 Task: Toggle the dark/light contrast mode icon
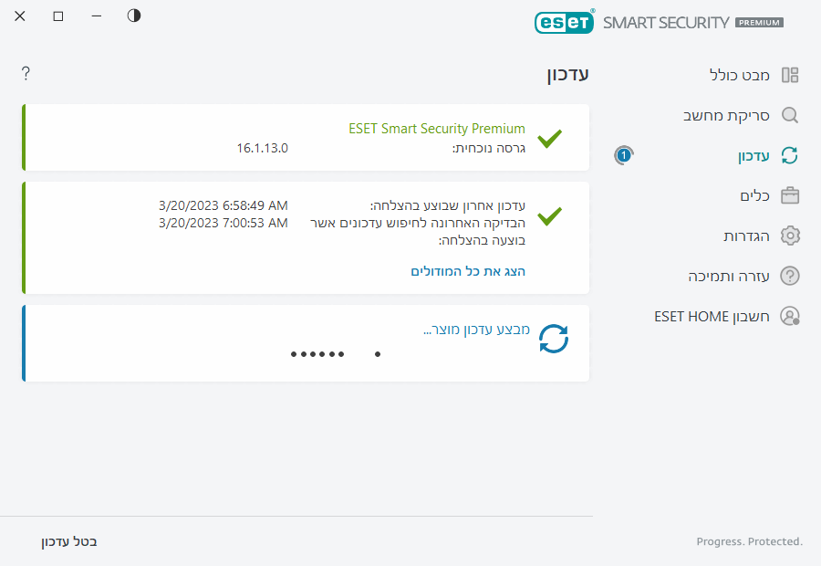click(134, 16)
